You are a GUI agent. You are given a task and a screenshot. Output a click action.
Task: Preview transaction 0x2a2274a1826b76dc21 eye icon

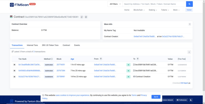click(x=14, y=77)
